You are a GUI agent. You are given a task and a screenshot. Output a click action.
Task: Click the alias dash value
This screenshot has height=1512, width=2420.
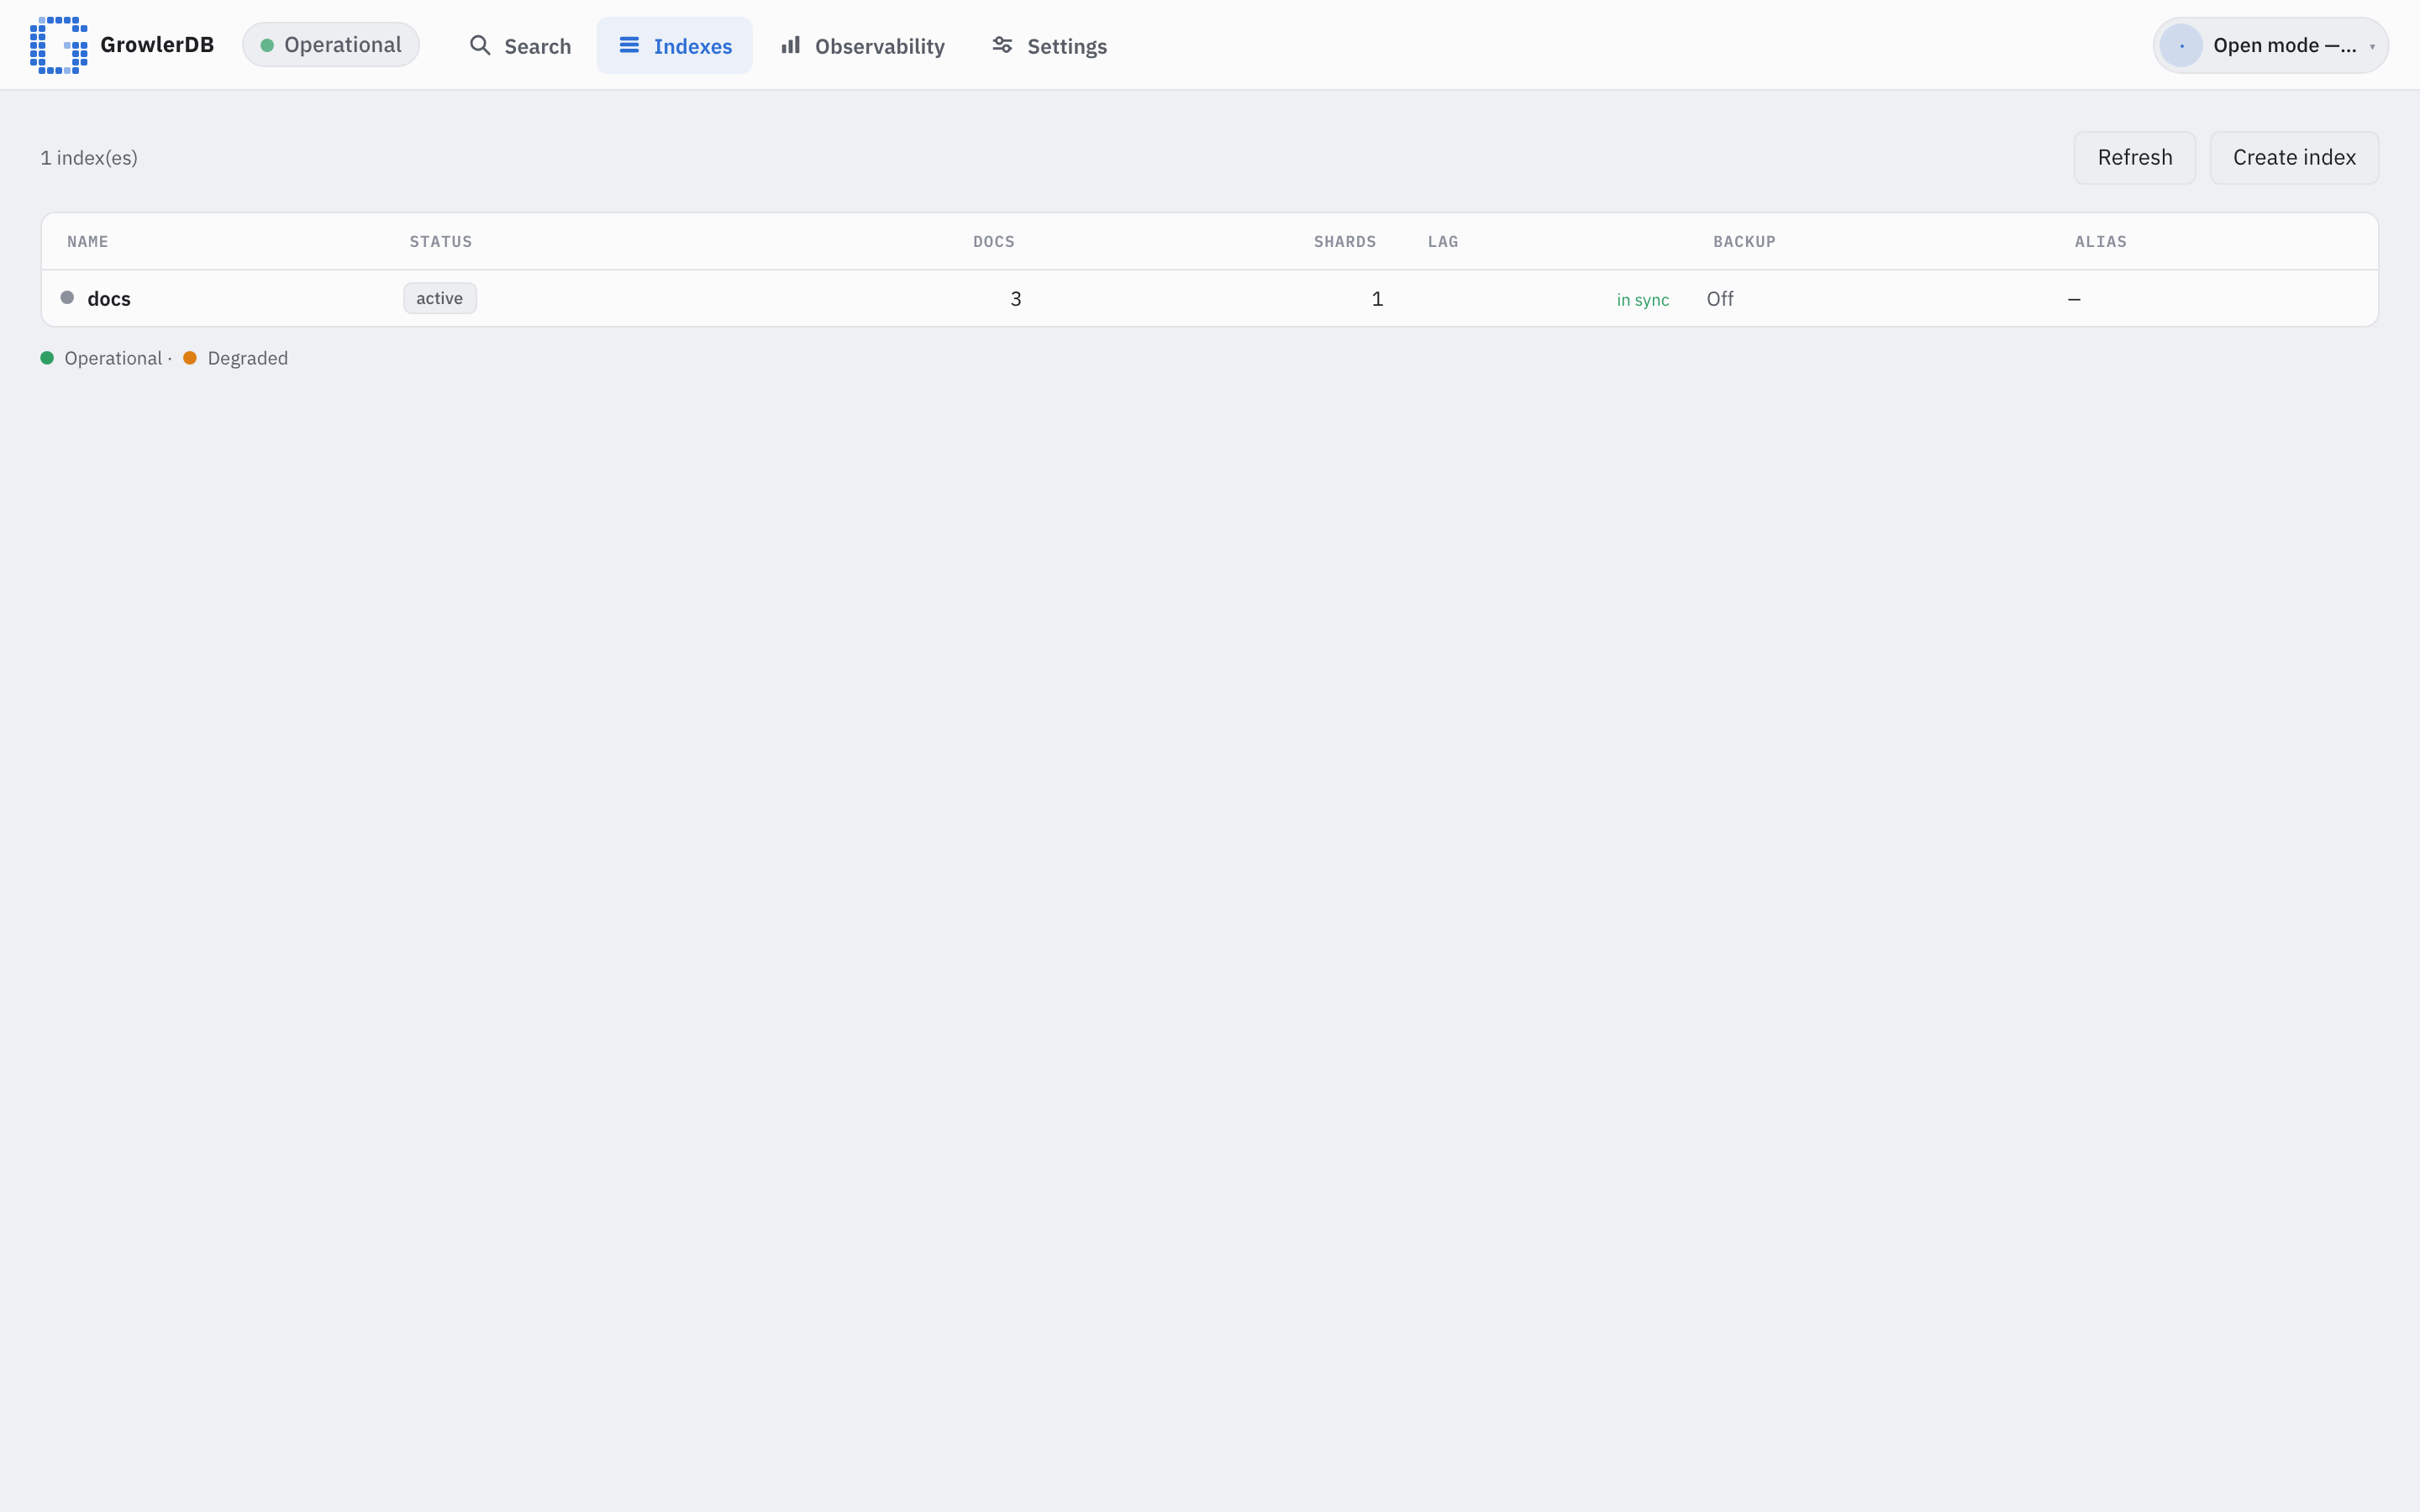(2074, 299)
